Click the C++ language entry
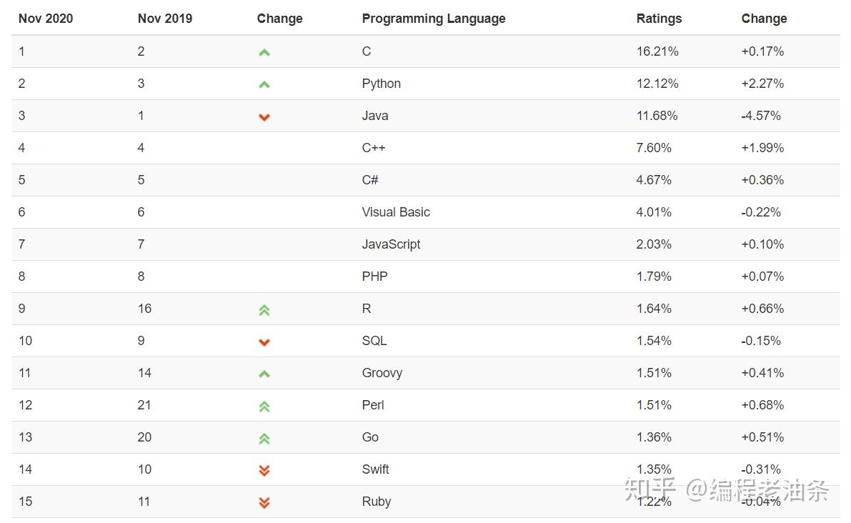This screenshot has width=851, height=523. 374,148
